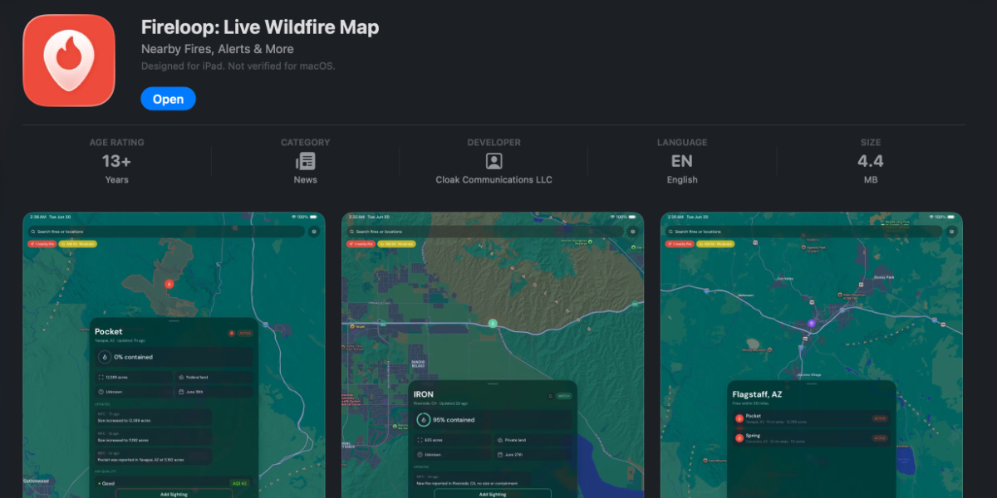Click the red nearby fire chip in the Pocket screenshot
This screenshot has height=498, width=997.
[x=42, y=244]
